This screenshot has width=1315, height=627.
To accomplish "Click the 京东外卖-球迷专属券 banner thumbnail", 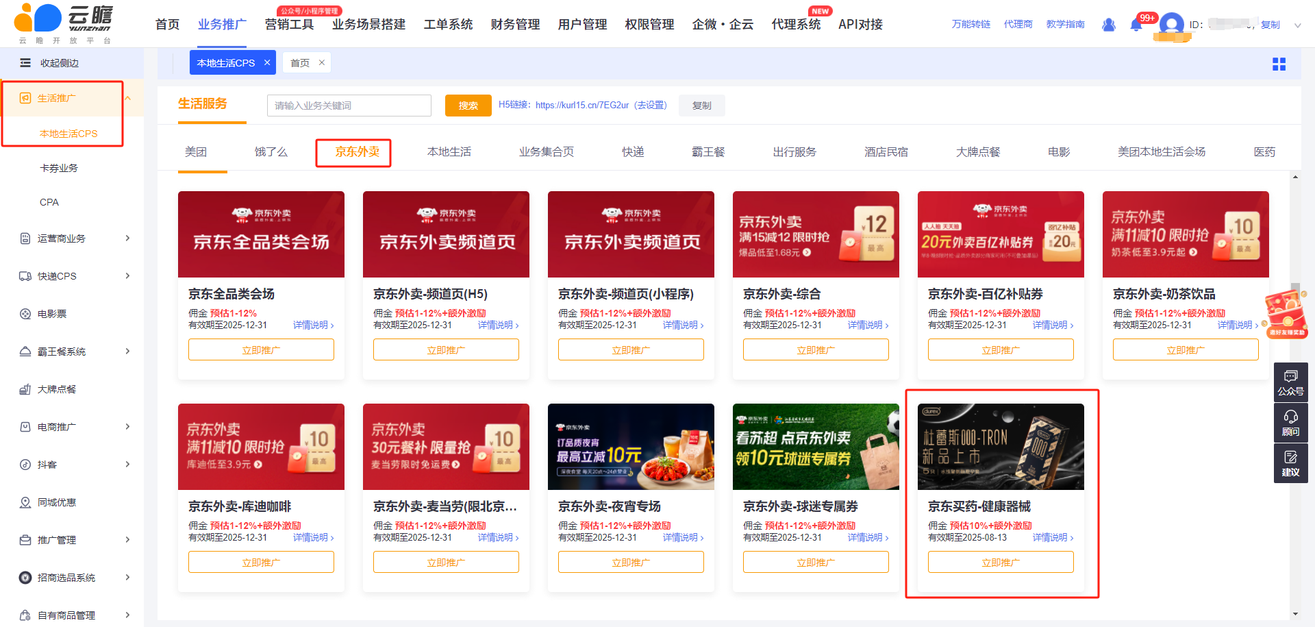I will (x=816, y=447).
